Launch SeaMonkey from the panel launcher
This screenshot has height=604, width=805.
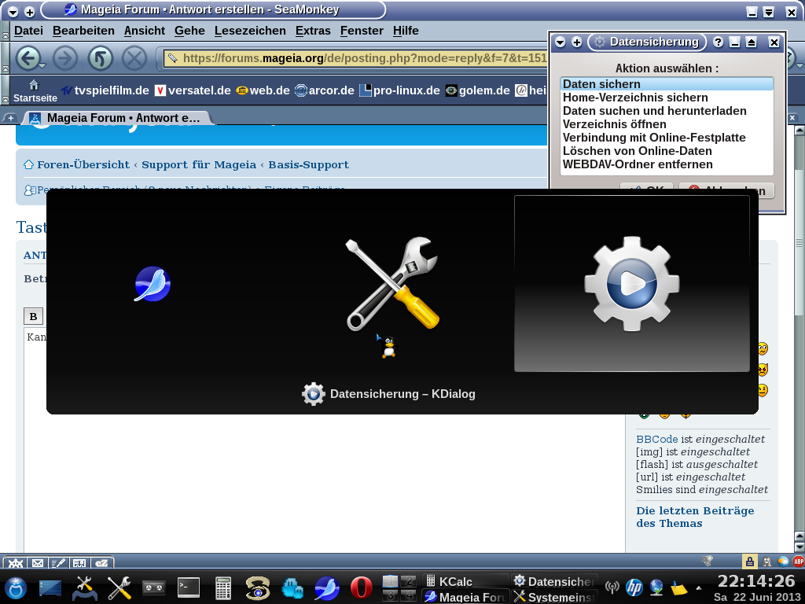pyautogui.click(x=326, y=588)
